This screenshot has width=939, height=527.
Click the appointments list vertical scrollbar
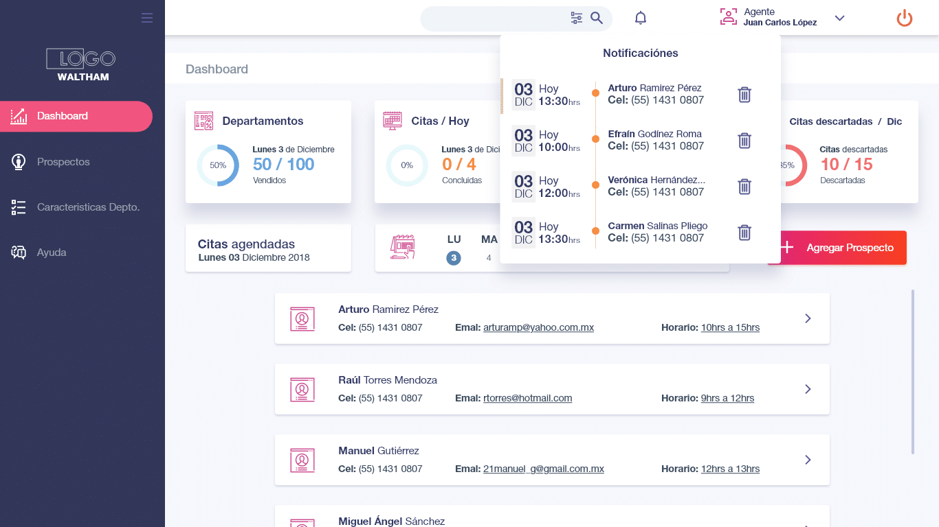(x=913, y=372)
